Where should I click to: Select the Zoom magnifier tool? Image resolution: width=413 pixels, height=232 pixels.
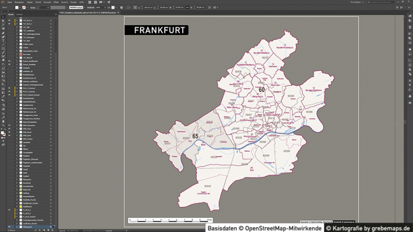(x=3, y=126)
